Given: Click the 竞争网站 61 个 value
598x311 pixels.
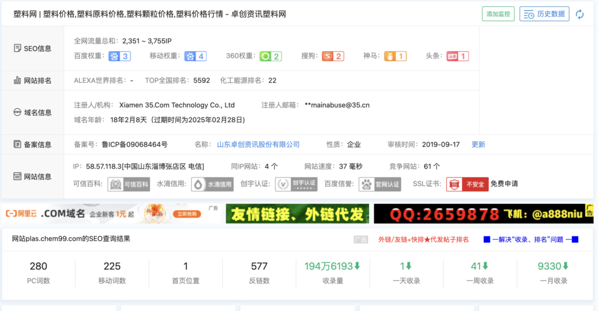Looking at the screenshot, I should coord(432,166).
